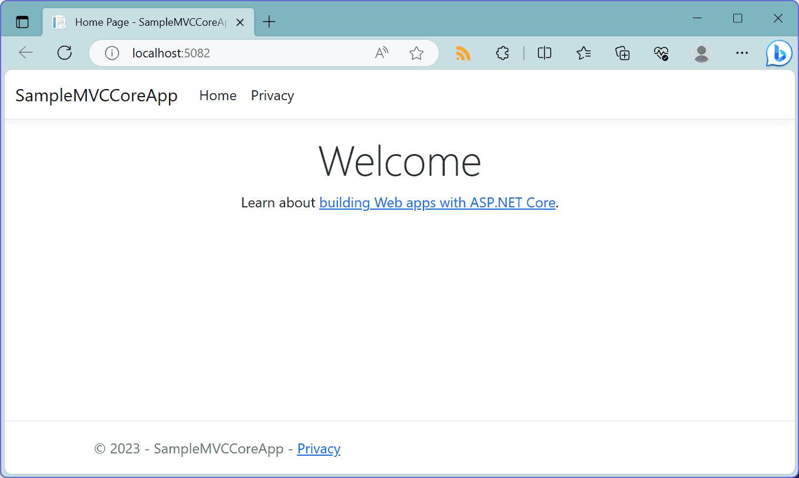The height and width of the screenshot is (478, 799).
Task: Open the Bing Copilot sidebar
Action: pyautogui.click(x=778, y=53)
